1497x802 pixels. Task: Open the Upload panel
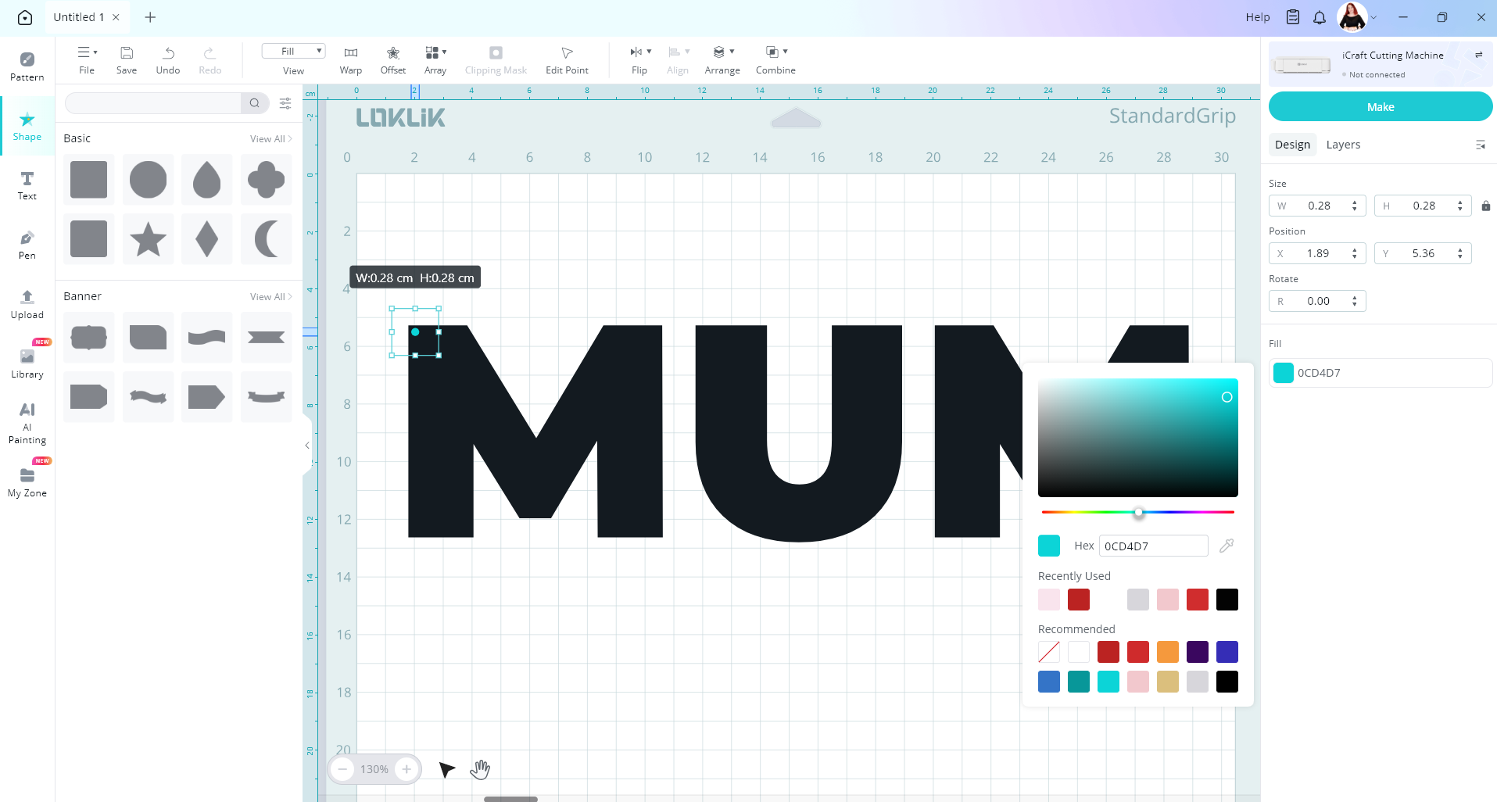(27, 303)
